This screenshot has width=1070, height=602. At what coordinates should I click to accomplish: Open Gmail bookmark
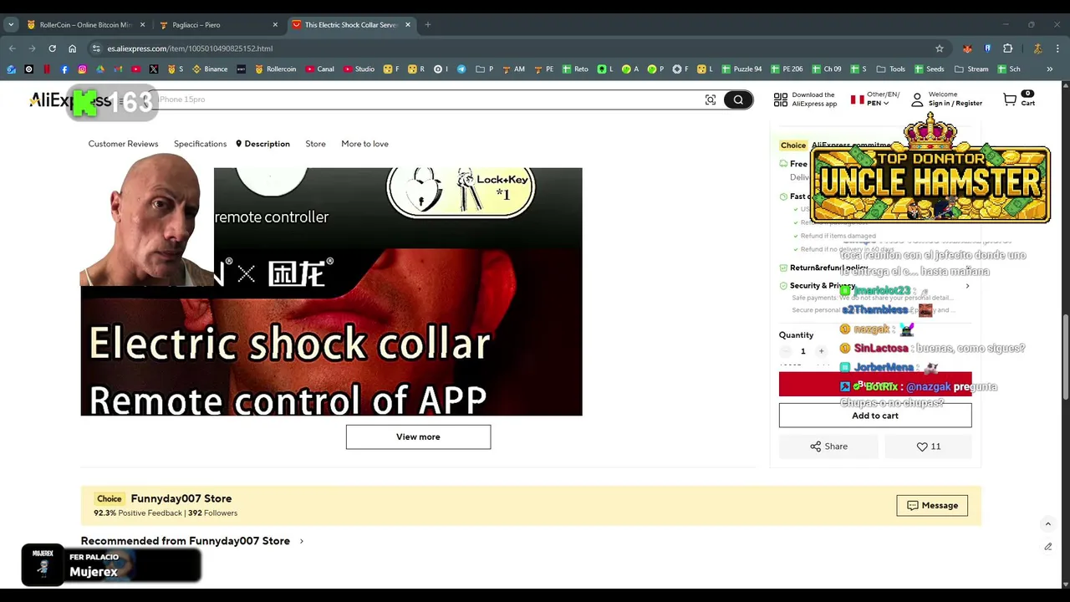(x=118, y=69)
